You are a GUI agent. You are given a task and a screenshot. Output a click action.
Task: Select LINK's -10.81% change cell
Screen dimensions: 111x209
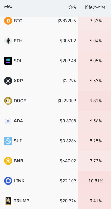coord(94,181)
